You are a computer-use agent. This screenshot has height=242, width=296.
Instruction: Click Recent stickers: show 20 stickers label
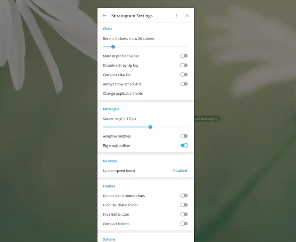pos(129,38)
